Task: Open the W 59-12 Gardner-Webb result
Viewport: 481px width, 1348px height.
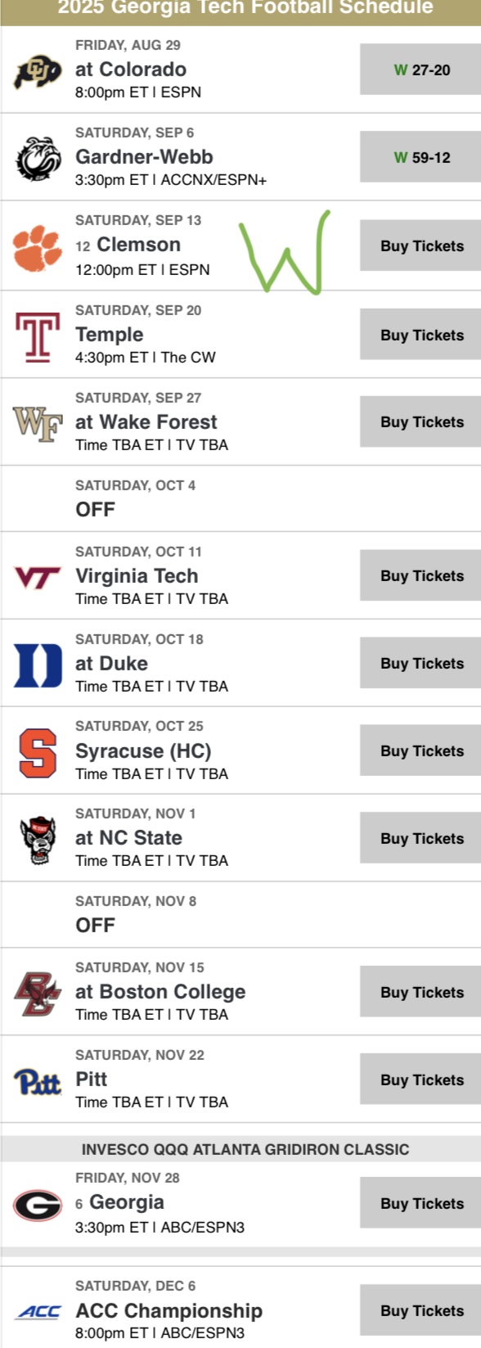Action: pos(420,157)
